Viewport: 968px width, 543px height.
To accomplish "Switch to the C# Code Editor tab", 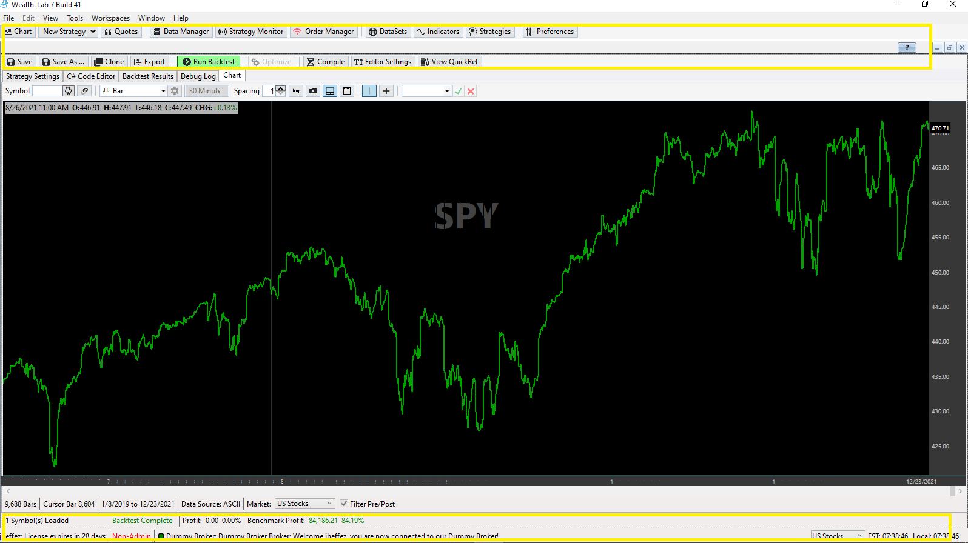I will (x=91, y=76).
